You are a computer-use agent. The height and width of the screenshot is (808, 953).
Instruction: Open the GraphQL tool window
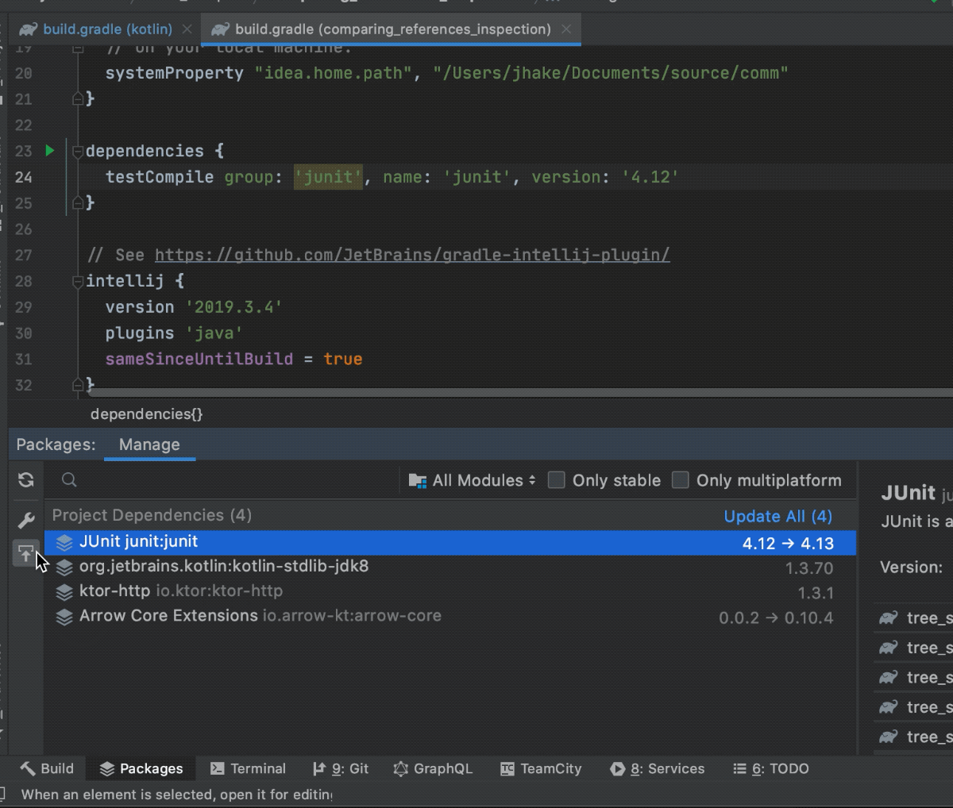pyautogui.click(x=433, y=768)
